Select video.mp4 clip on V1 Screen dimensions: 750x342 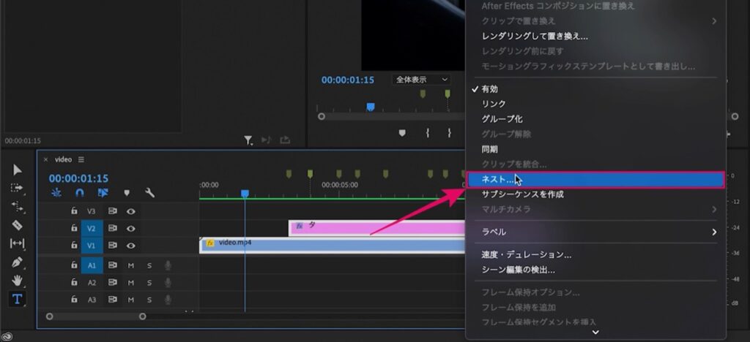(333, 244)
